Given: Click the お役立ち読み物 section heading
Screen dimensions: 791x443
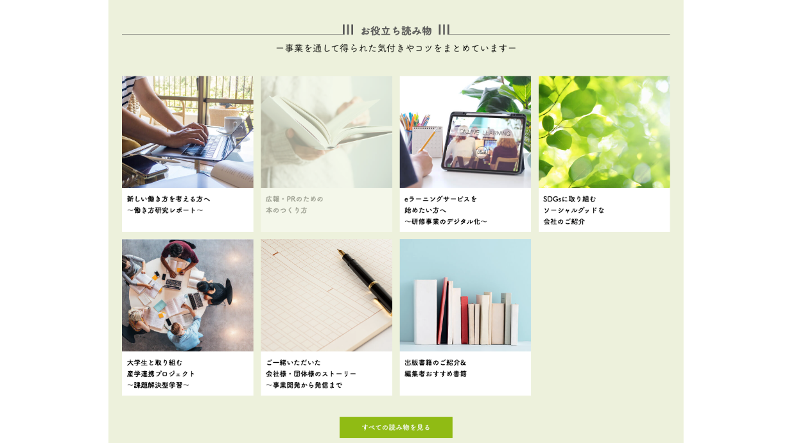Looking at the screenshot, I should coord(396,30).
